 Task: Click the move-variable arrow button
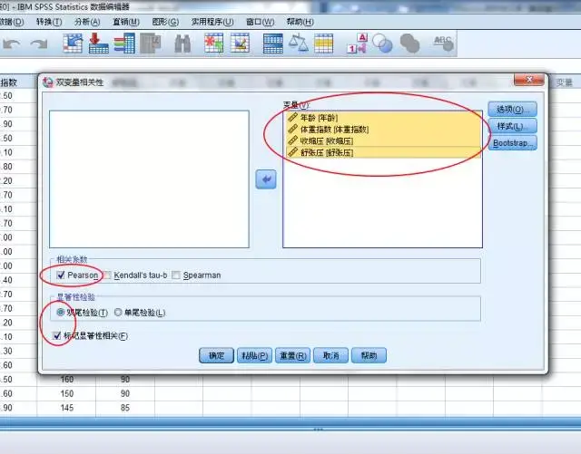tap(266, 179)
